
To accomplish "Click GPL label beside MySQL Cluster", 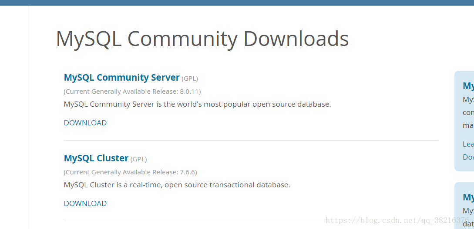I will (139, 160).
